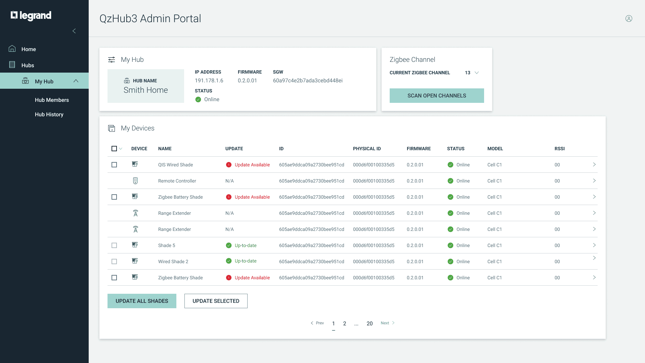Click the QIS Wired Shade device icon

point(135,164)
